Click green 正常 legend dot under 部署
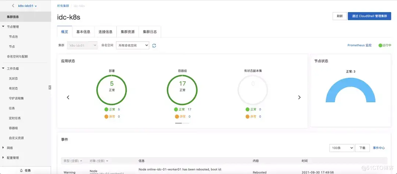The height and width of the screenshot is (174, 397). 106,110
